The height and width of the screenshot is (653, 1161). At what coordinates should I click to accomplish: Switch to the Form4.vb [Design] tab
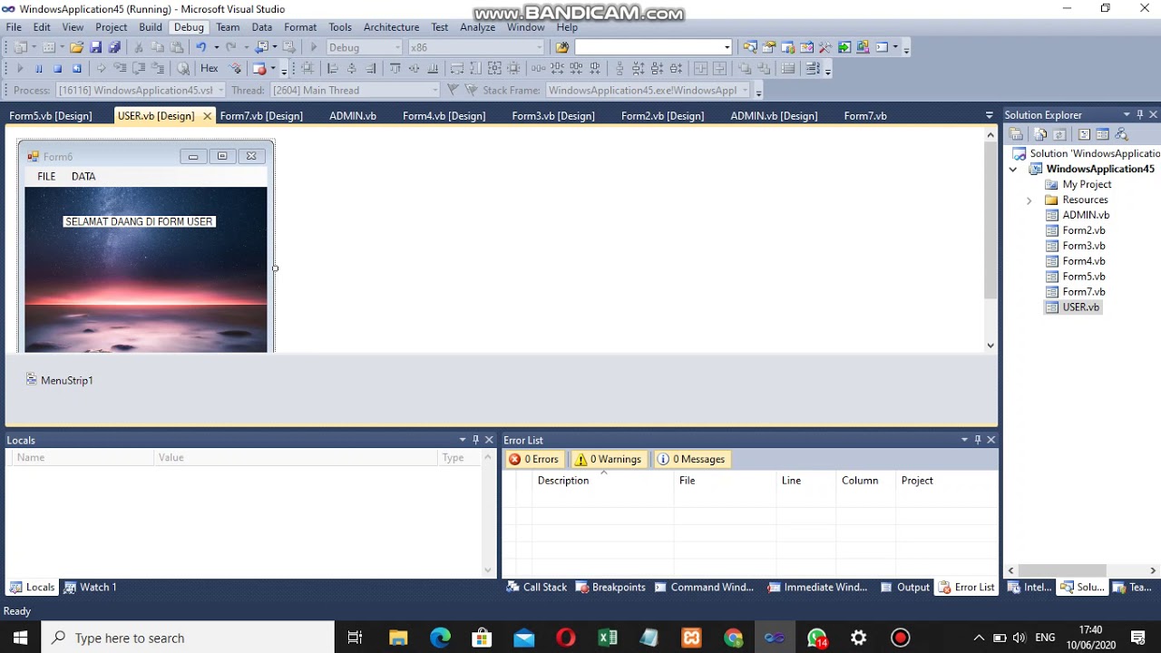click(x=444, y=115)
